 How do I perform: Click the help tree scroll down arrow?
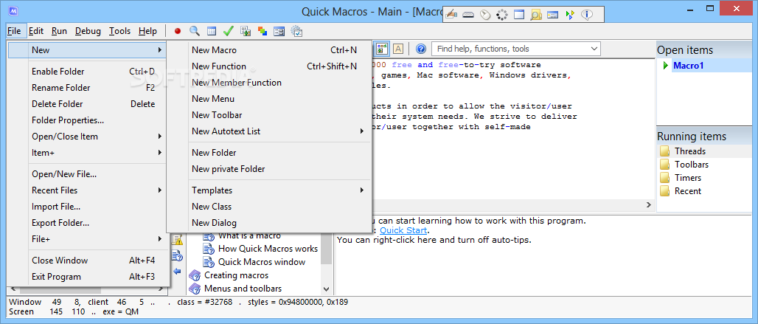[327, 289]
